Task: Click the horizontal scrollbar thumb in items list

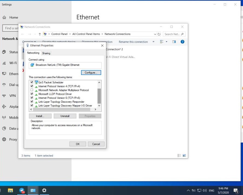Action: click(62, 109)
